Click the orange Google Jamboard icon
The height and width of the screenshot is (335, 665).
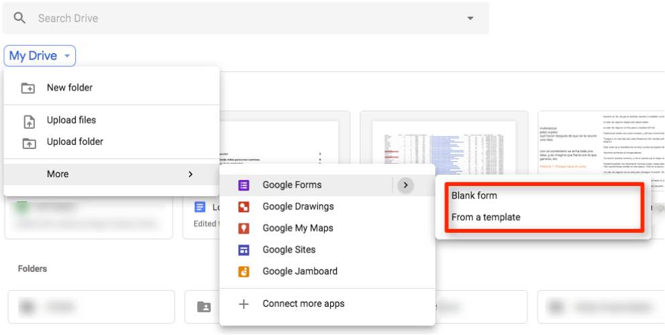click(244, 272)
